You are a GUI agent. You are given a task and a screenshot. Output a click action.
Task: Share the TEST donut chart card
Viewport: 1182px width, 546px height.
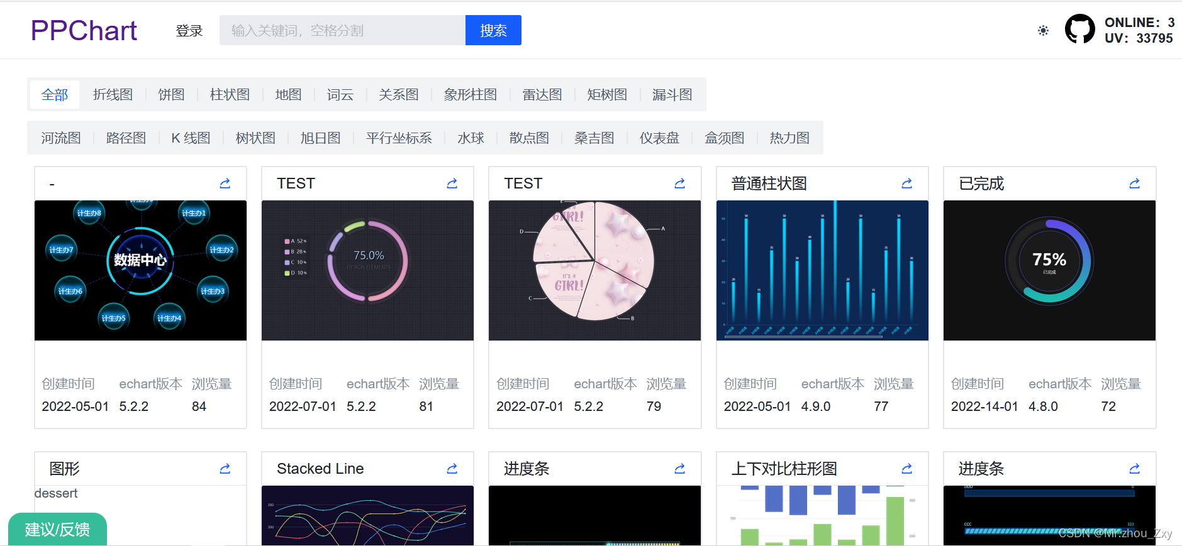click(x=452, y=183)
